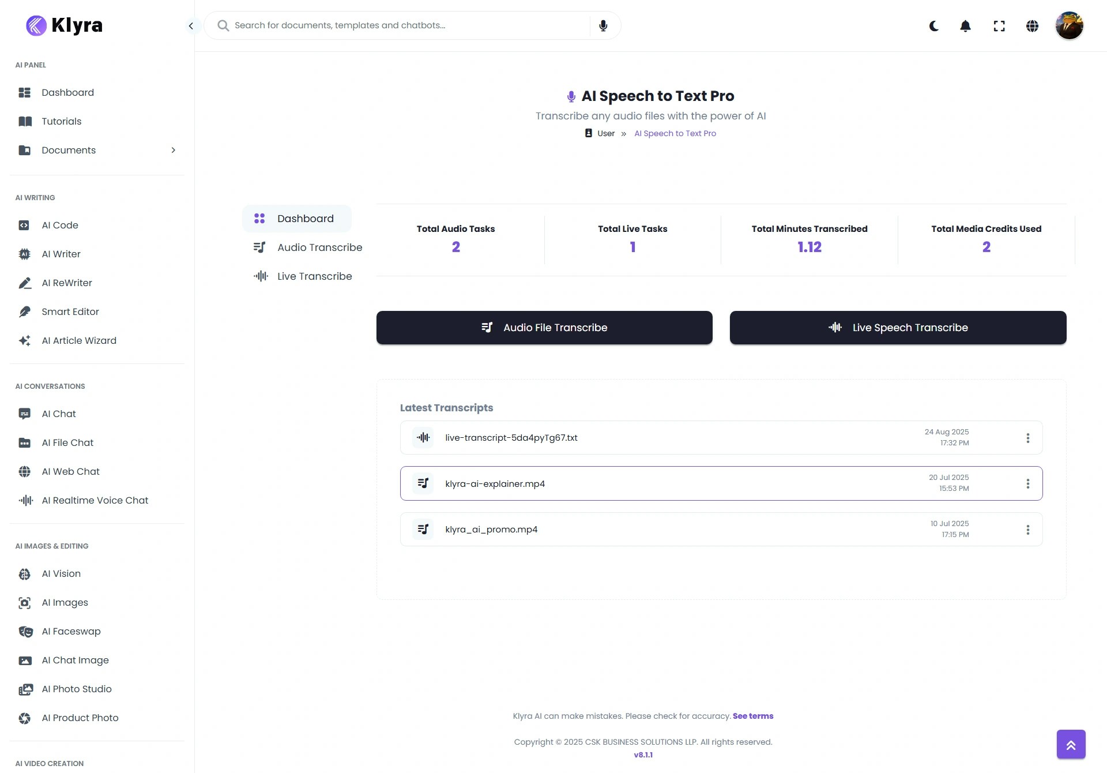
Task: Open the AI Photo Studio
Action: (x=77, y=689)
